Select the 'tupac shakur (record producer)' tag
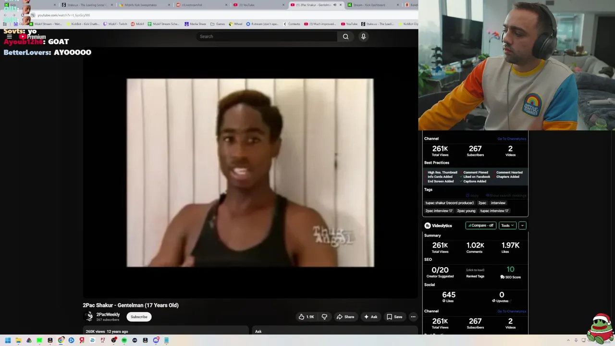This screenshot has width=615, height=346. [x=449, y=203]
